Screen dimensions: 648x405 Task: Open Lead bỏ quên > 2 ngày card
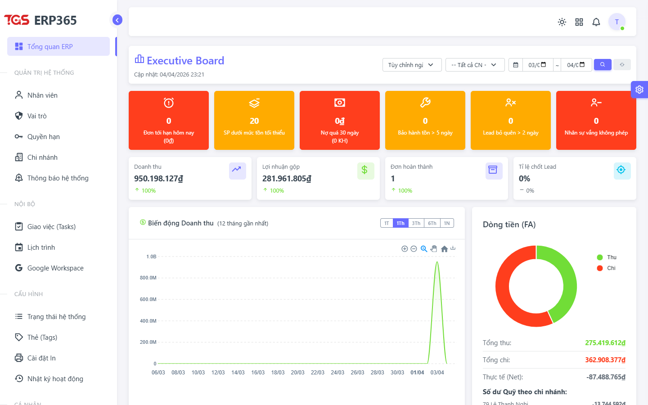511,120
